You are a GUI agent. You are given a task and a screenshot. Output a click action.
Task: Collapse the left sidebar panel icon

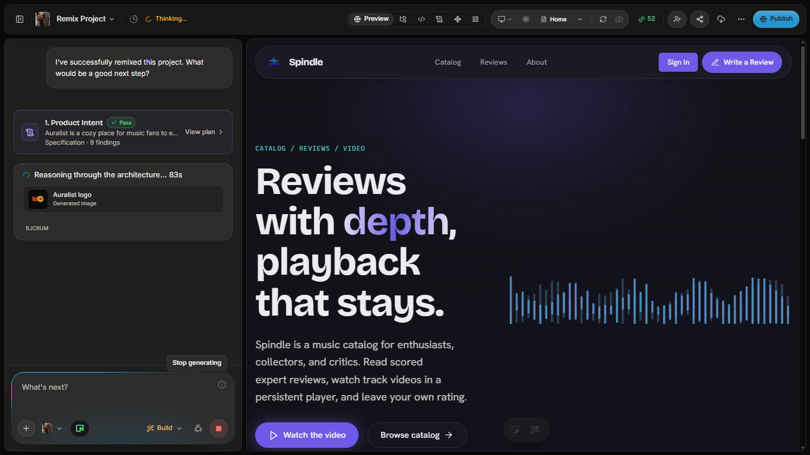coord(20,19)
